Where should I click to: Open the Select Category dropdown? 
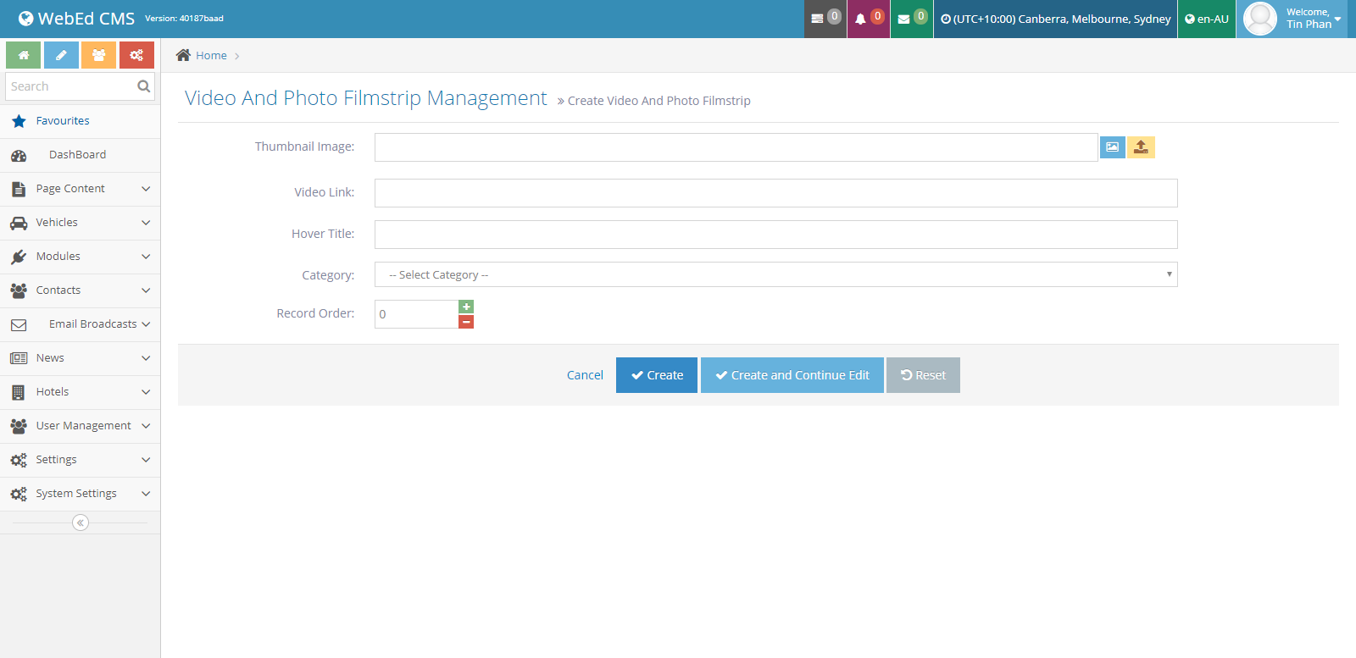775,274
